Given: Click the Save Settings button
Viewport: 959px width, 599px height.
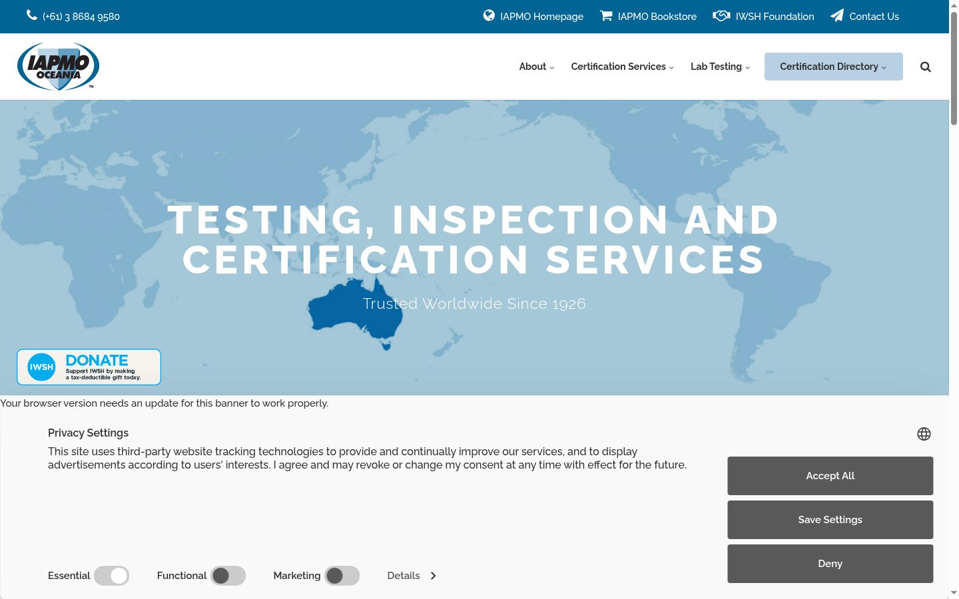Looking at the screenshot, I should click(x=830, y=520).
